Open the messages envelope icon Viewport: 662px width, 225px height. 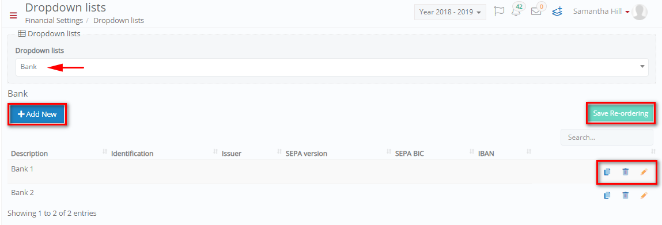[x=536, y=12]
